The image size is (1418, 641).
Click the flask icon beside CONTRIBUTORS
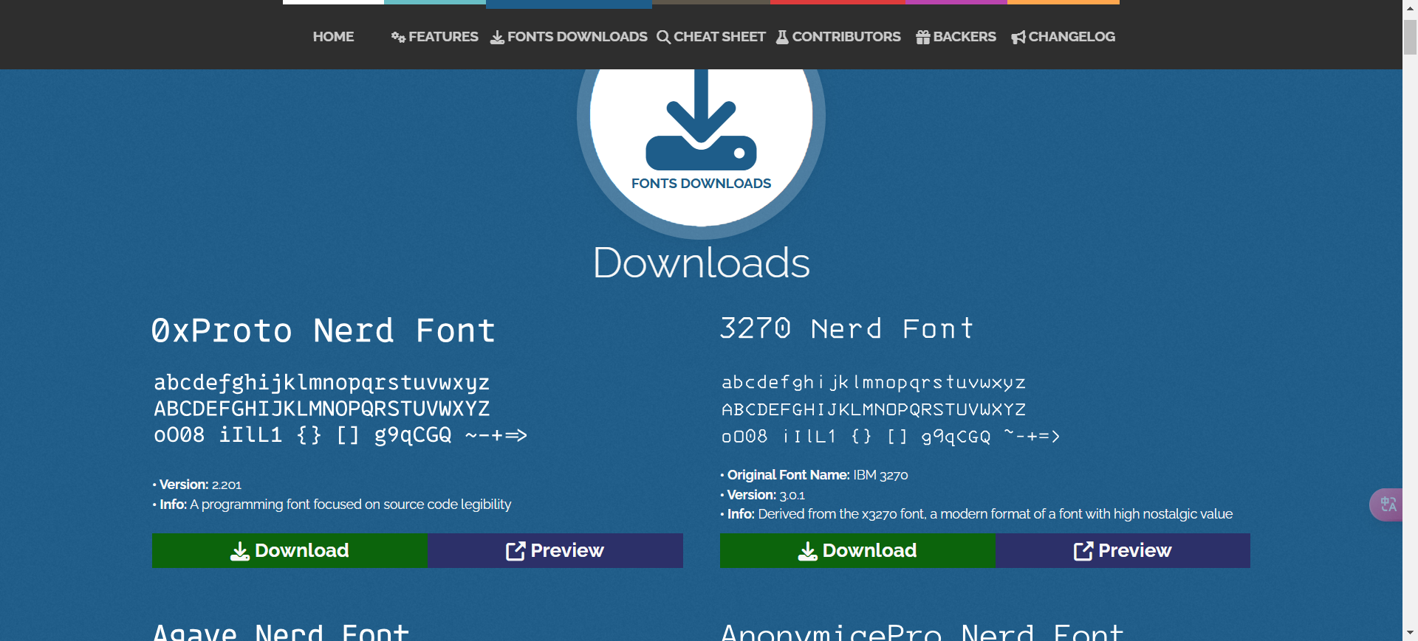tap(782, 37)
